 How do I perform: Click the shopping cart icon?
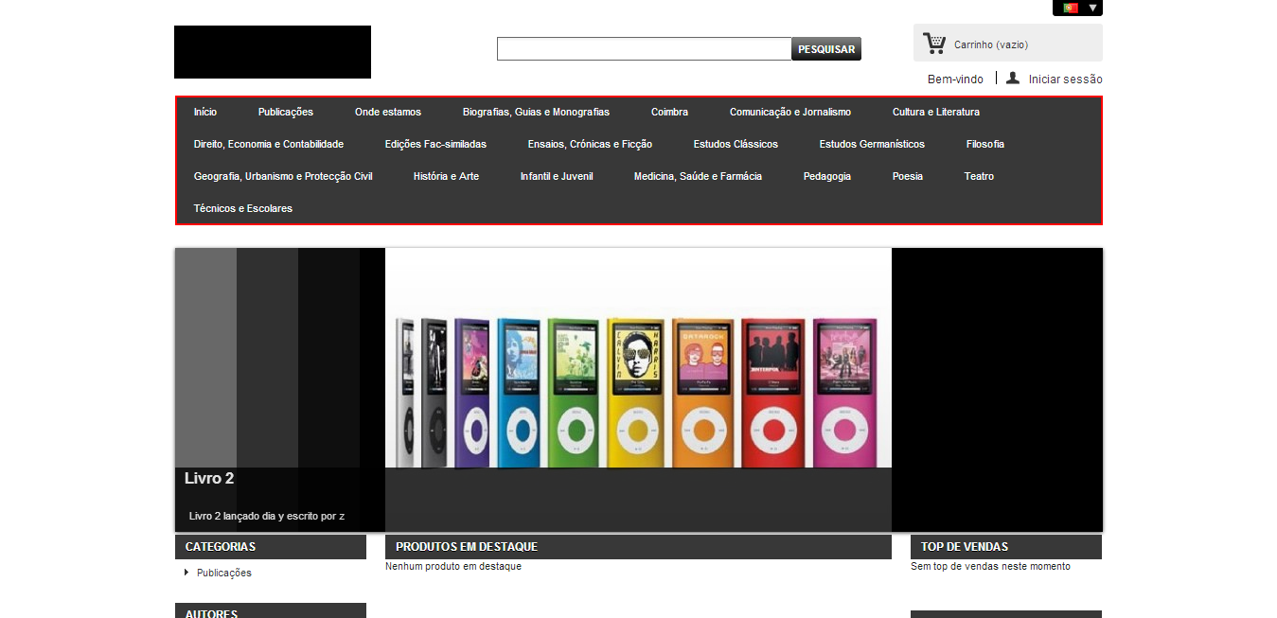click(x=934, y=44)
